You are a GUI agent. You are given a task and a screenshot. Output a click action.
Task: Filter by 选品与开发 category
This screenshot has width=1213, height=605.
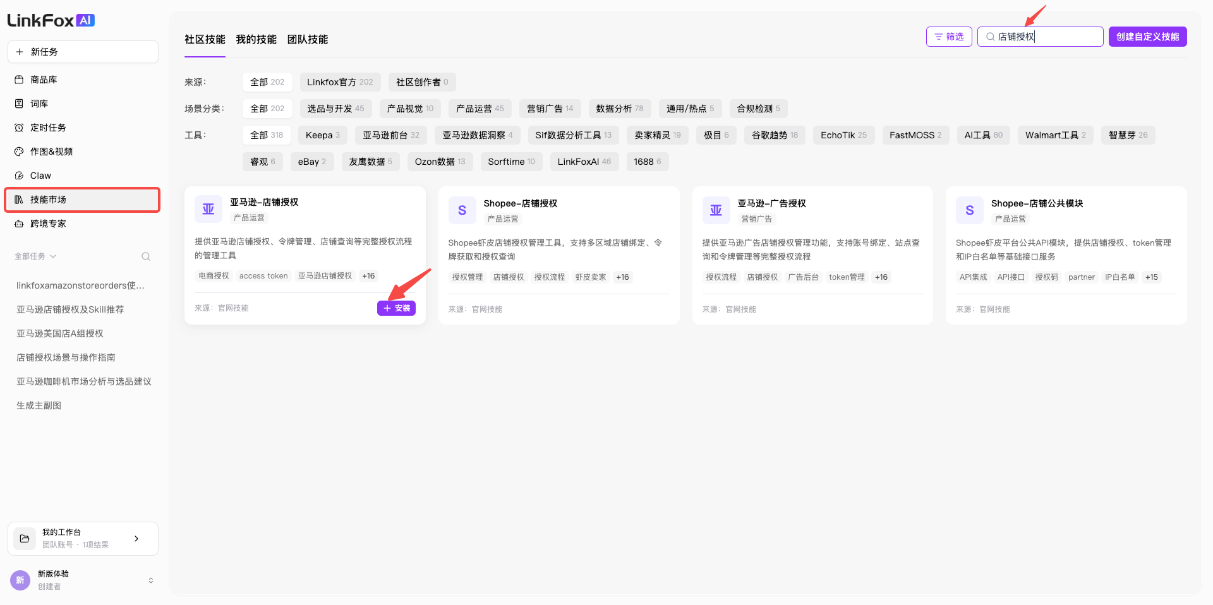335,109
